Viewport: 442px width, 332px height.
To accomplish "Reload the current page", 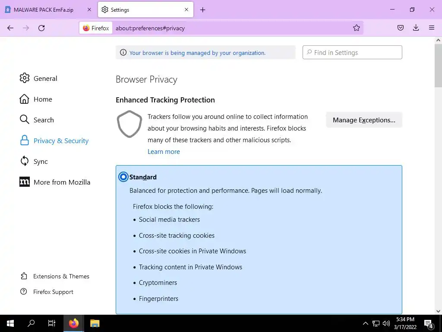I will click(41, 28).
